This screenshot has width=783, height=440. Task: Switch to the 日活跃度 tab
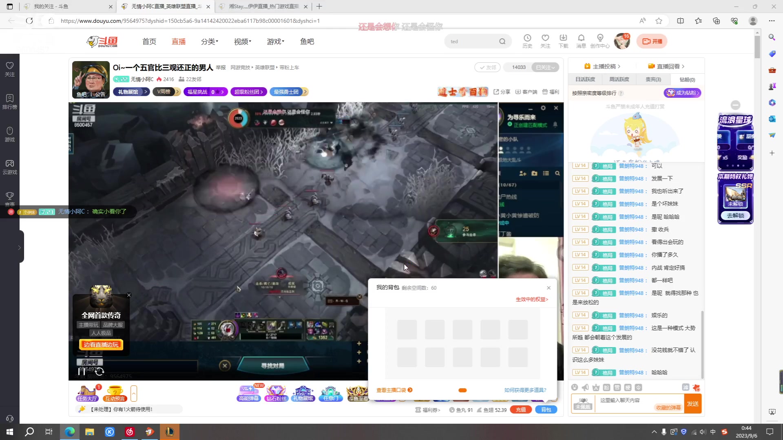point(585,79)
